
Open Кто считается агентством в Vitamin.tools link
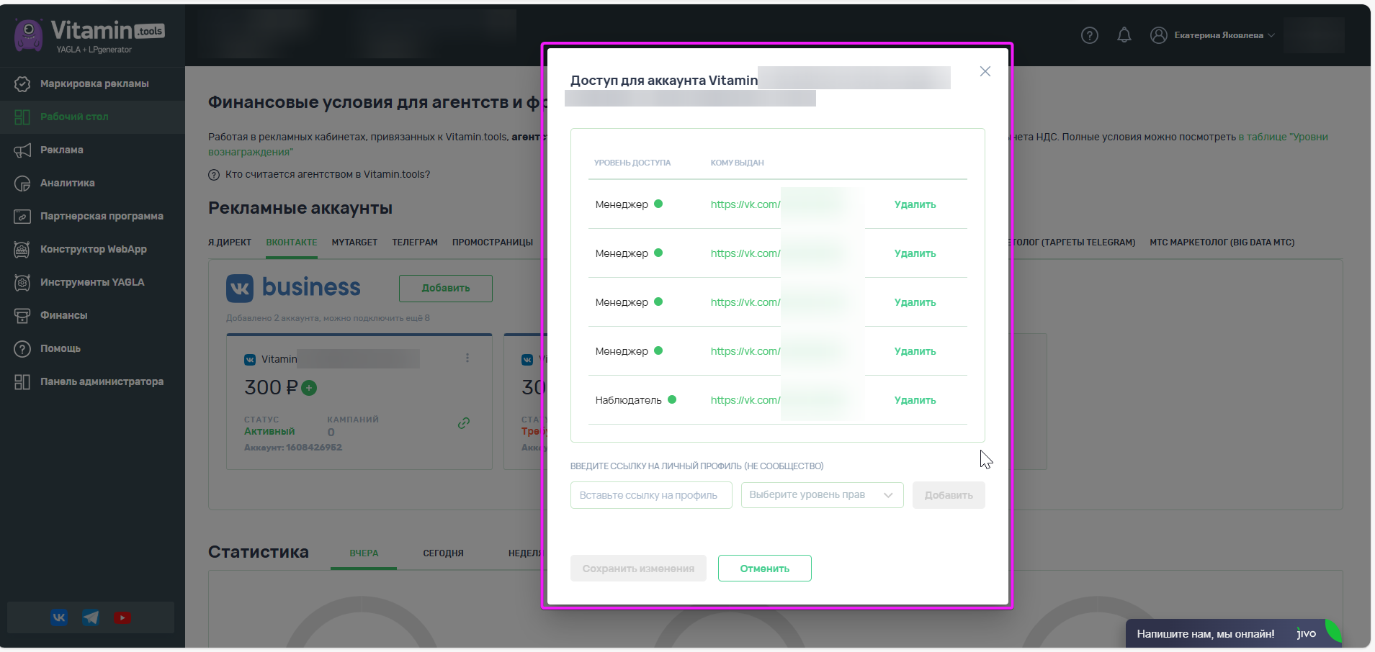coord(328,175)
